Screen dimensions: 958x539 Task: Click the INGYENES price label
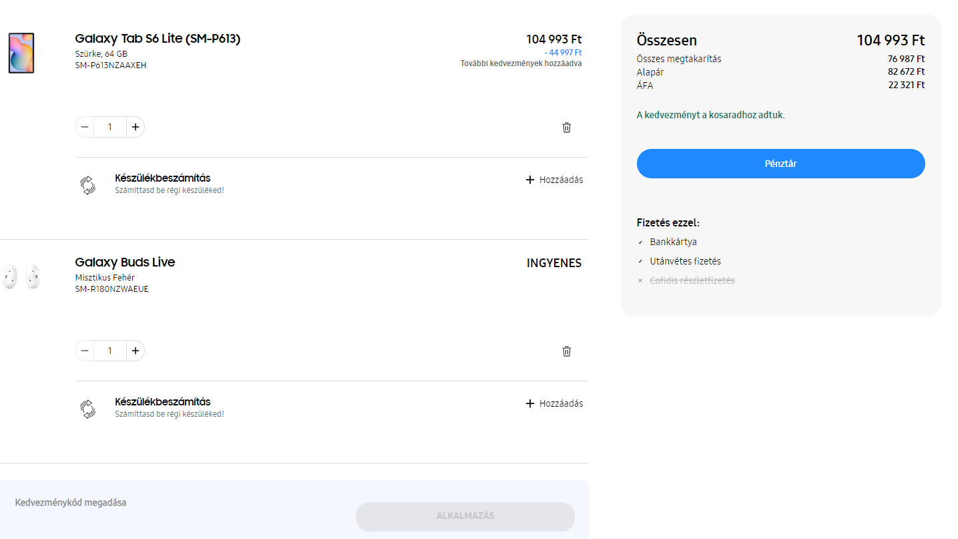(x=554, y=263)
